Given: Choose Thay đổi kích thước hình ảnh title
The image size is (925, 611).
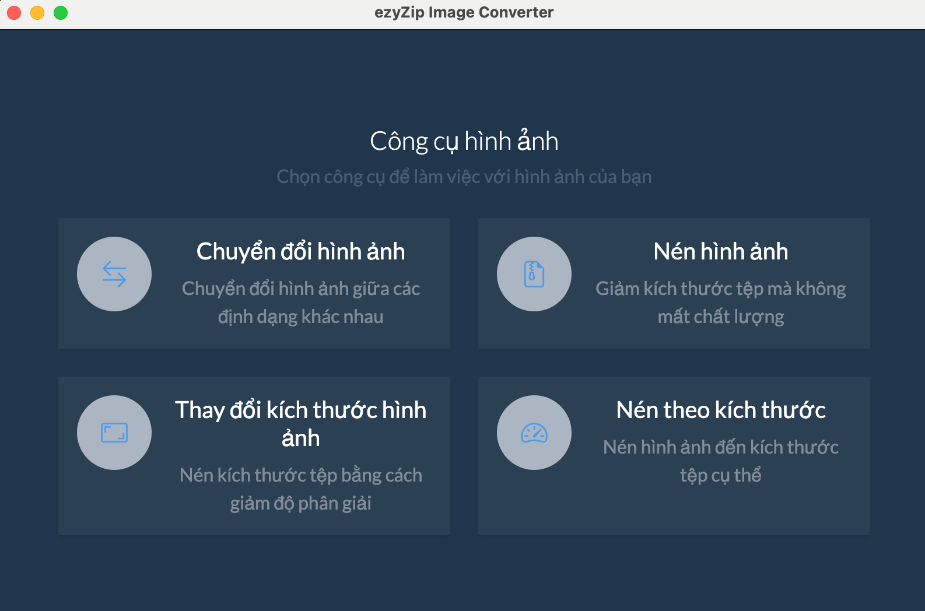Looking at the screenshot, I should [300, 410].
